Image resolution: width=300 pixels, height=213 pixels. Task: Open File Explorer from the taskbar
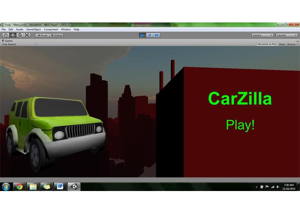pos(33,186)
